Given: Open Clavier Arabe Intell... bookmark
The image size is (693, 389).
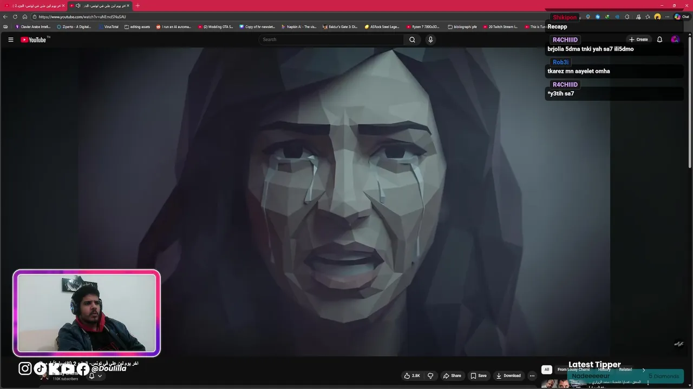Looking at the screenshot, I should 33,26.
